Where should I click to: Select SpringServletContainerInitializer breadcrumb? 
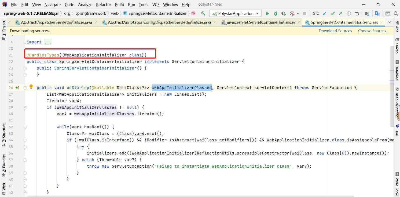click(155, 13)
